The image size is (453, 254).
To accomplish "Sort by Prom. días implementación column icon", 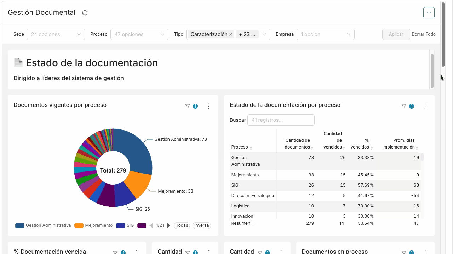I will [417, 148].
